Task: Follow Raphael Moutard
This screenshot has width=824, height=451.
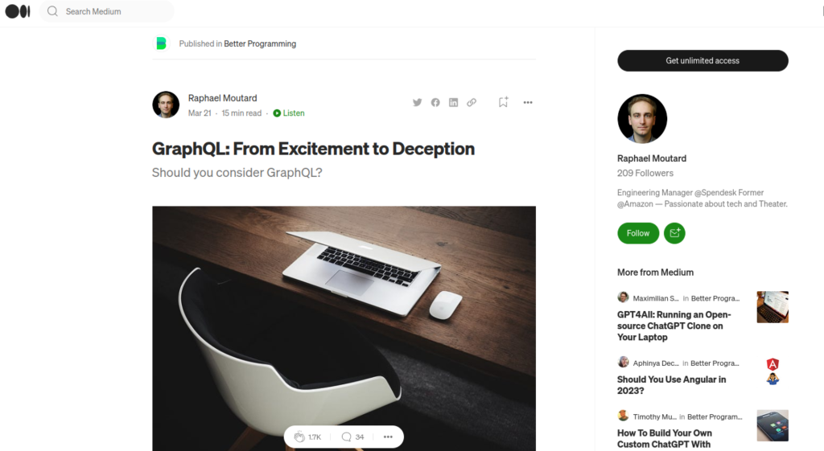Action: [x=638, y=233]
